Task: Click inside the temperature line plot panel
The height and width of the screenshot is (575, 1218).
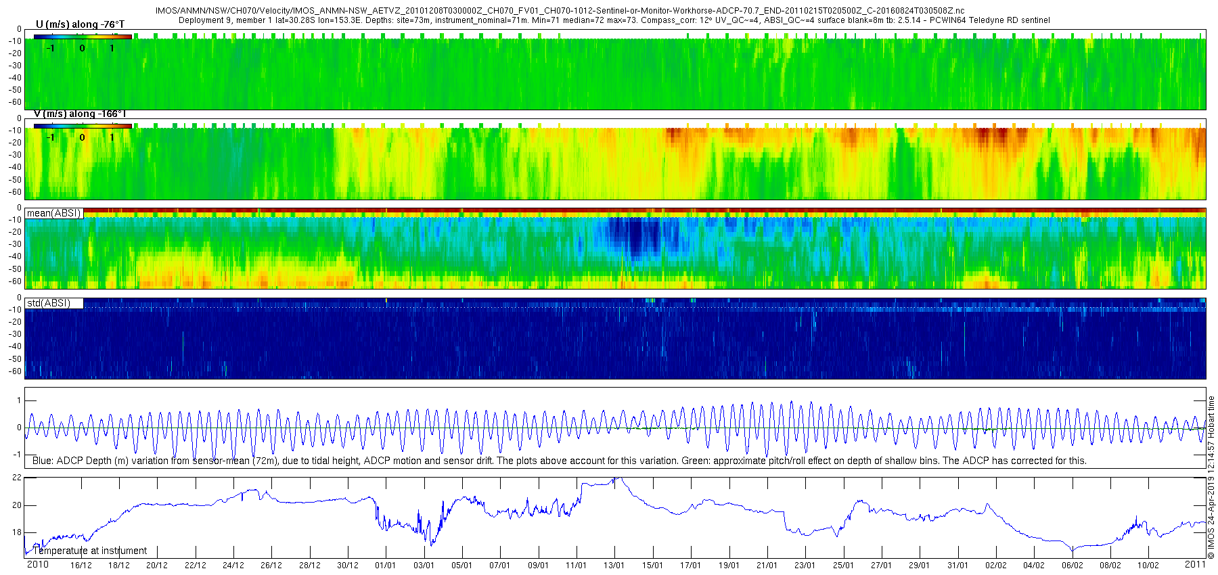Action: [x=615, y=517]
